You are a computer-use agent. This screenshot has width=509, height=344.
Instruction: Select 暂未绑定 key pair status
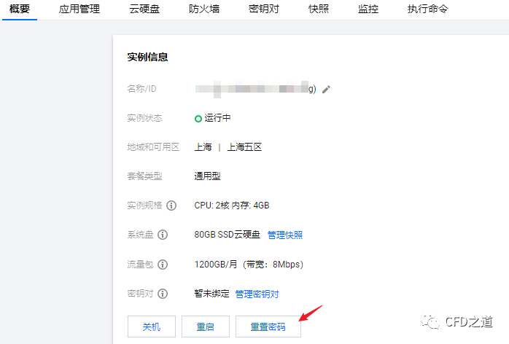coord(211,294)
